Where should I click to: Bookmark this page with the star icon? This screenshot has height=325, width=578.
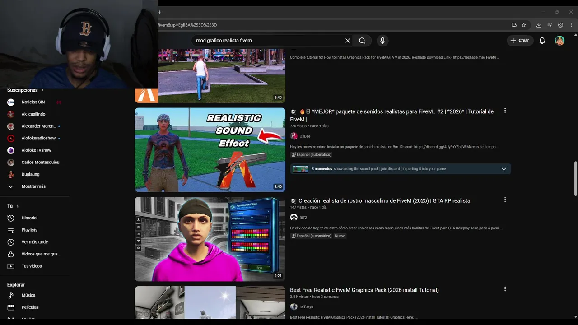click(x=524, y=25)
